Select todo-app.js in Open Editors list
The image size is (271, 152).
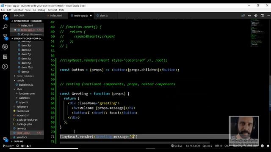[27, 30]
